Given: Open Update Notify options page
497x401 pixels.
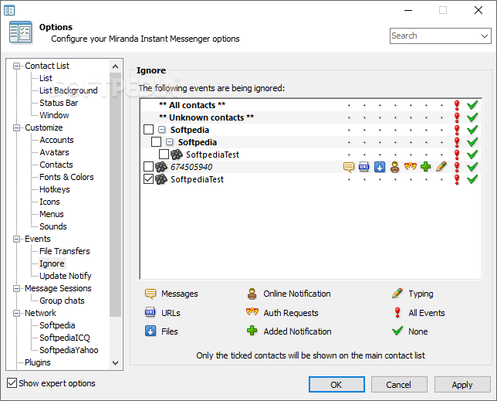Looking at the screenshot, I should click(66, 276).
